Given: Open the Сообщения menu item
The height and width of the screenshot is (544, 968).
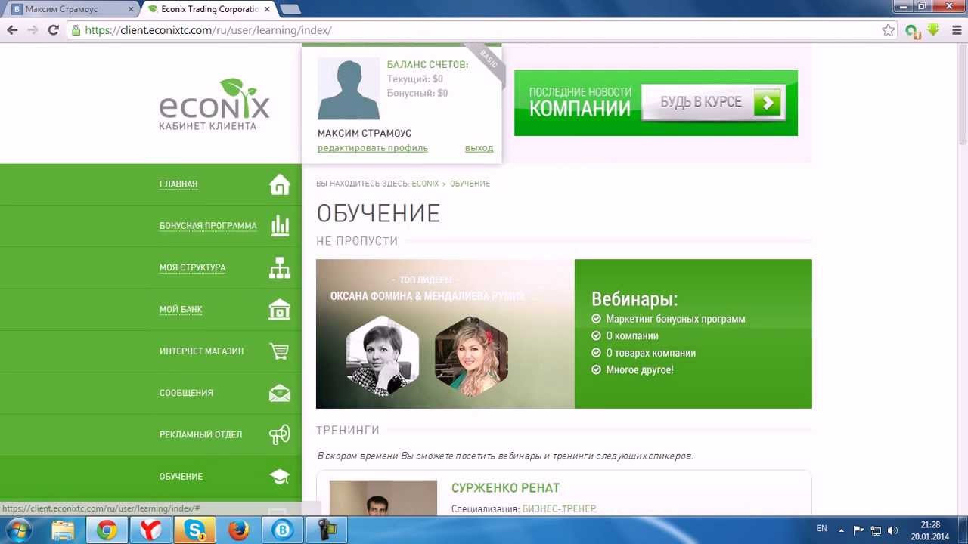Looking at the screenshot, I should pos(186,393).
